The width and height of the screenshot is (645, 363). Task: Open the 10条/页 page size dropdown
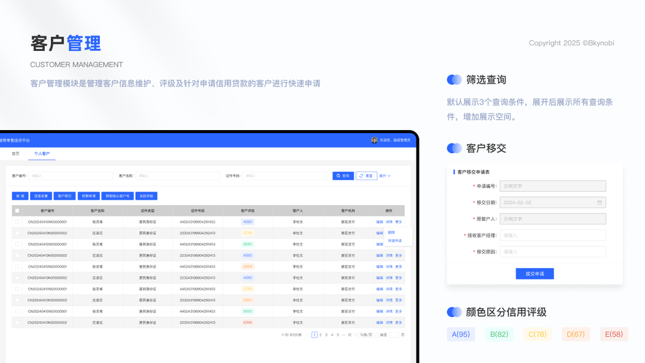368,335
